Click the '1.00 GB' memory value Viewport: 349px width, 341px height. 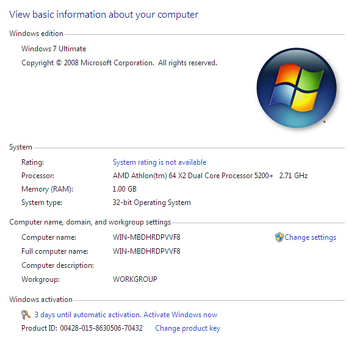pos(124,189)
